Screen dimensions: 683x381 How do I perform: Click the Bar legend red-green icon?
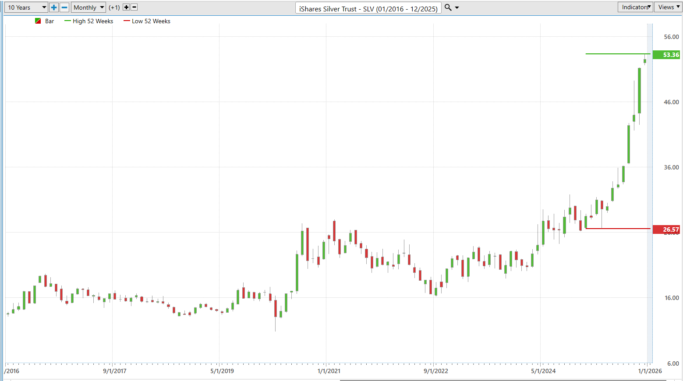(x=38, y=21)
